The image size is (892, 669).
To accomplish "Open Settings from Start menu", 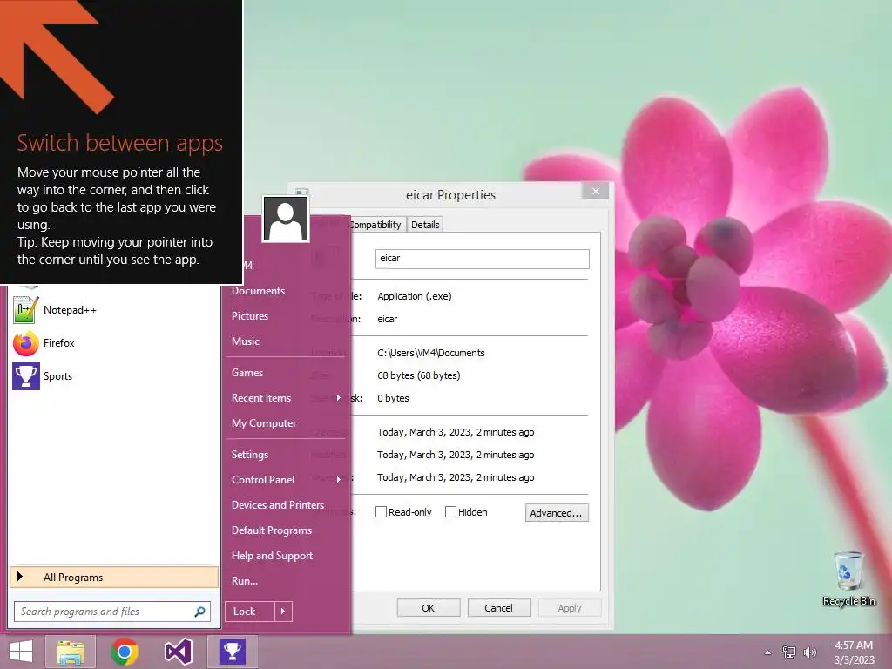I will tap(250, 455).
